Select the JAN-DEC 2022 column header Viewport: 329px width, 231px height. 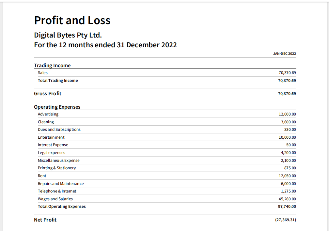[x=285, y=54]
